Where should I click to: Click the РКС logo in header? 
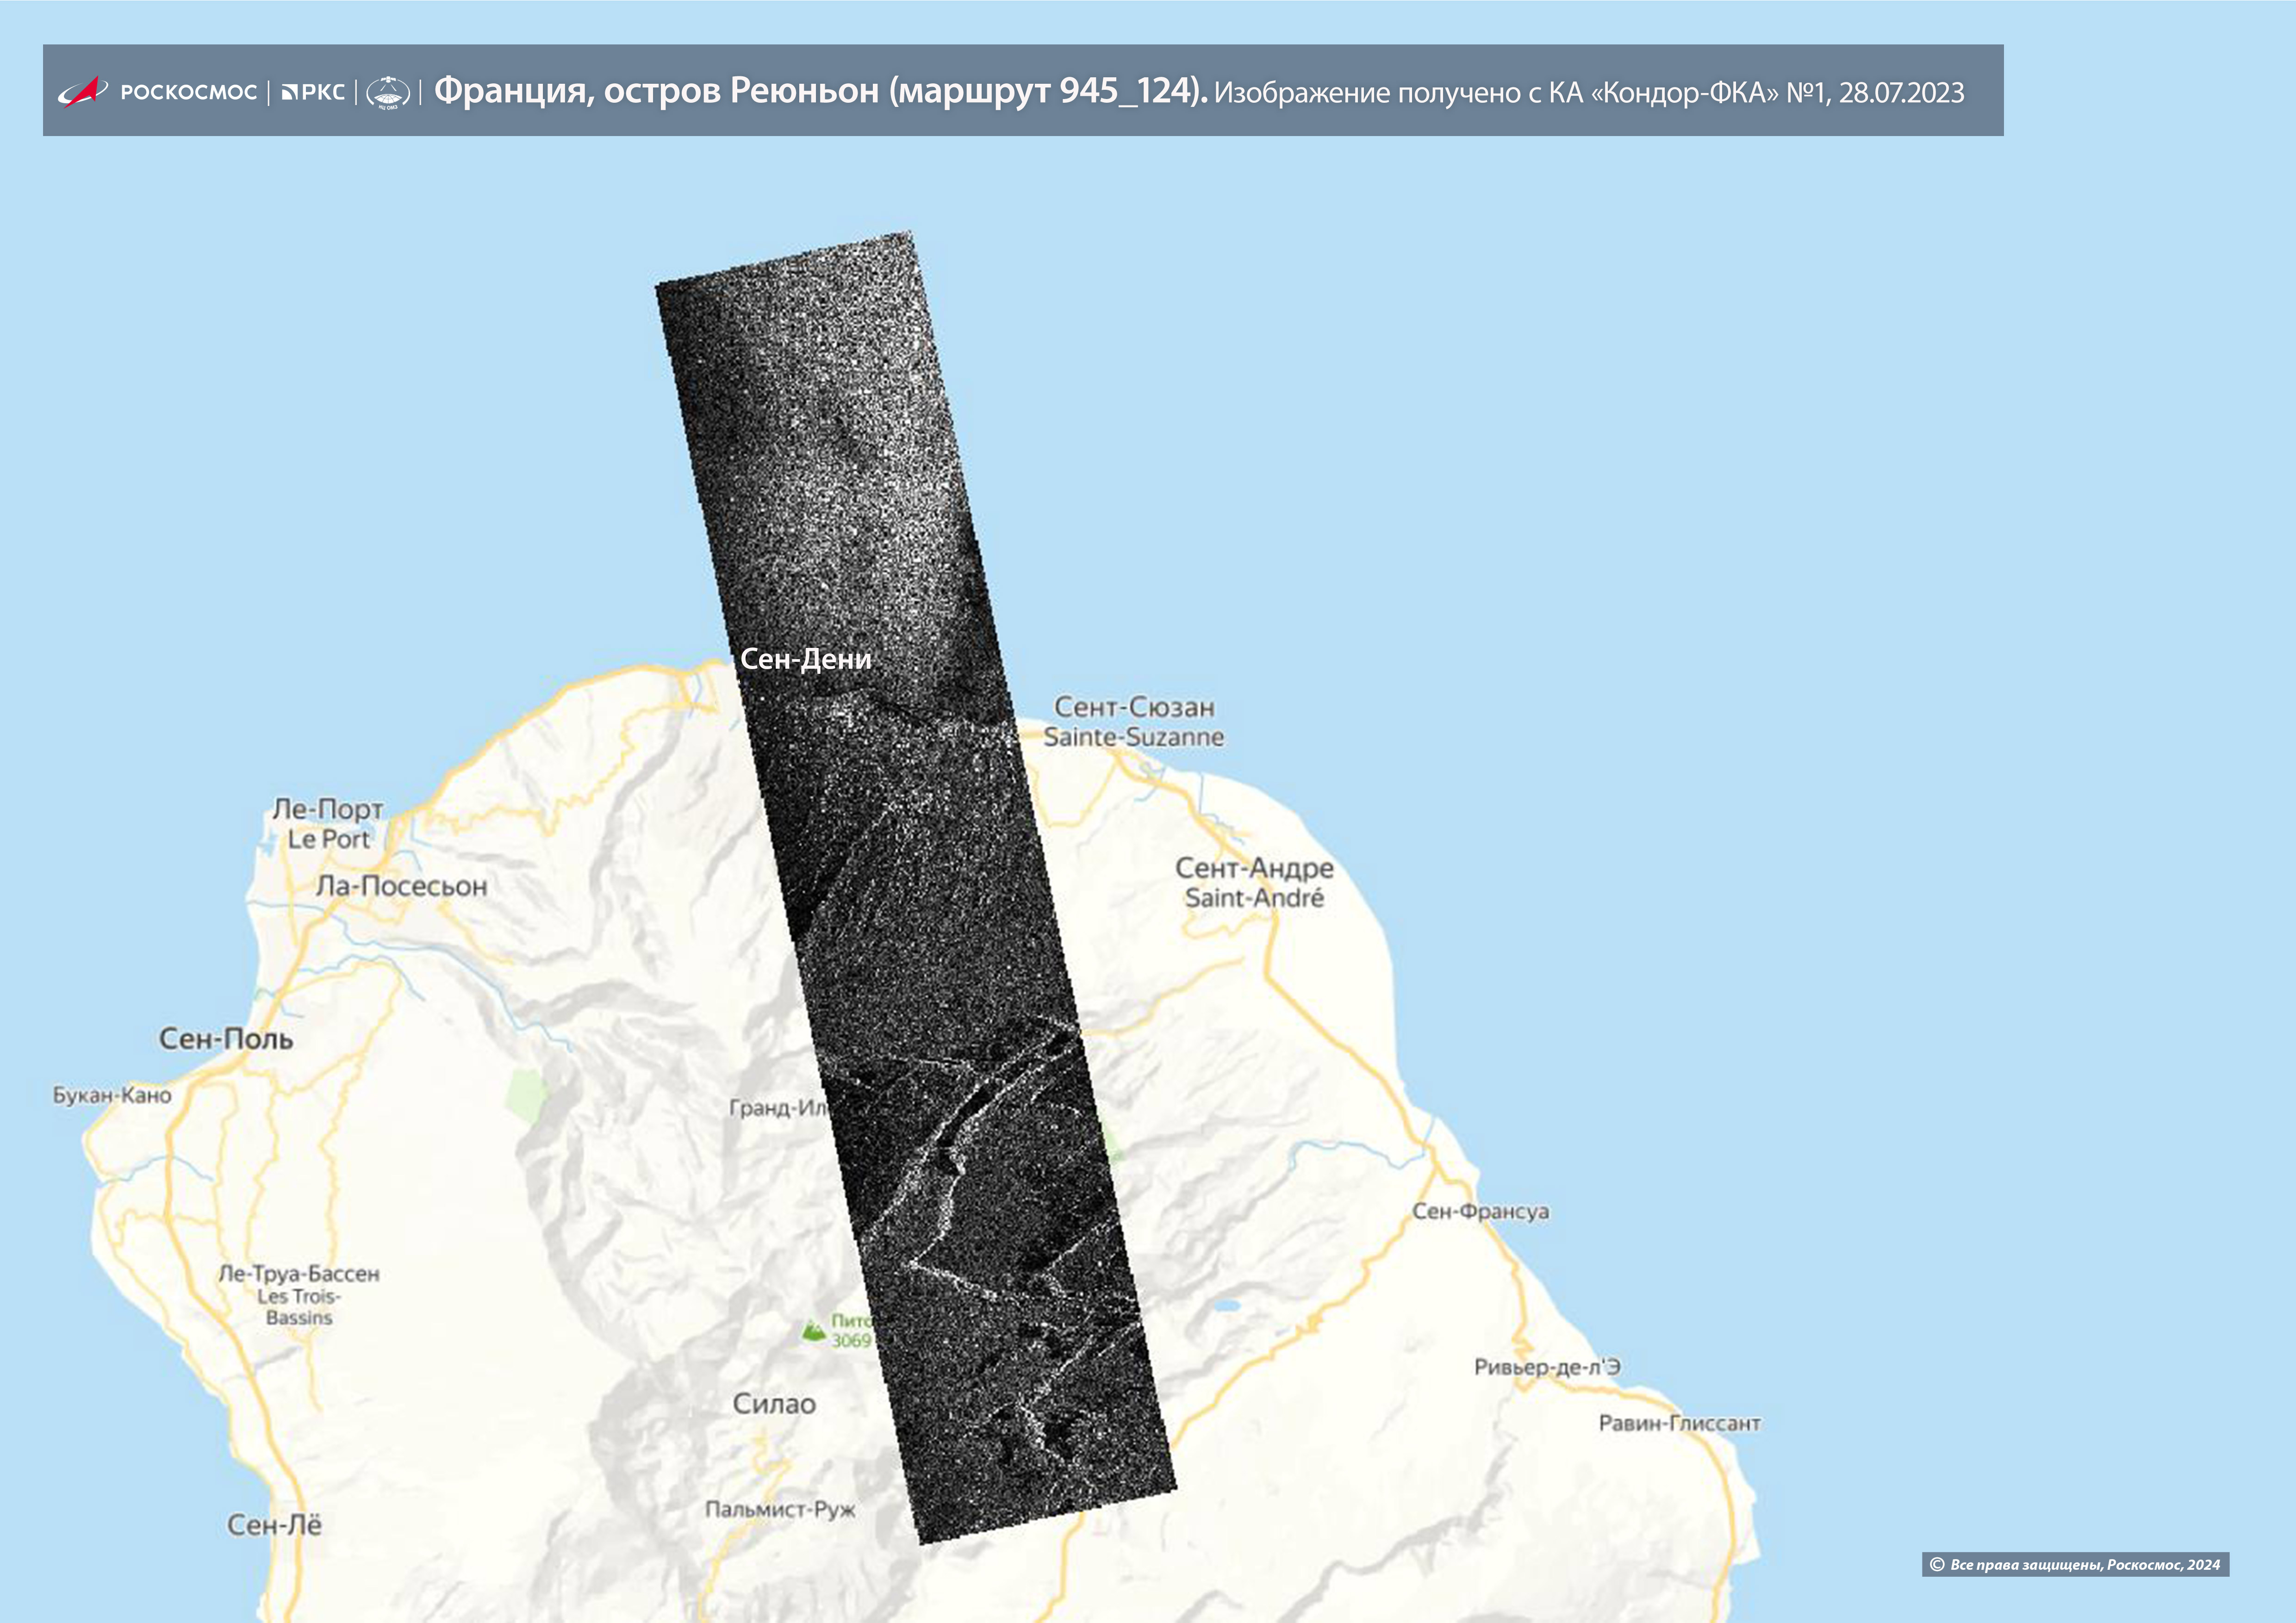(313, 92)
